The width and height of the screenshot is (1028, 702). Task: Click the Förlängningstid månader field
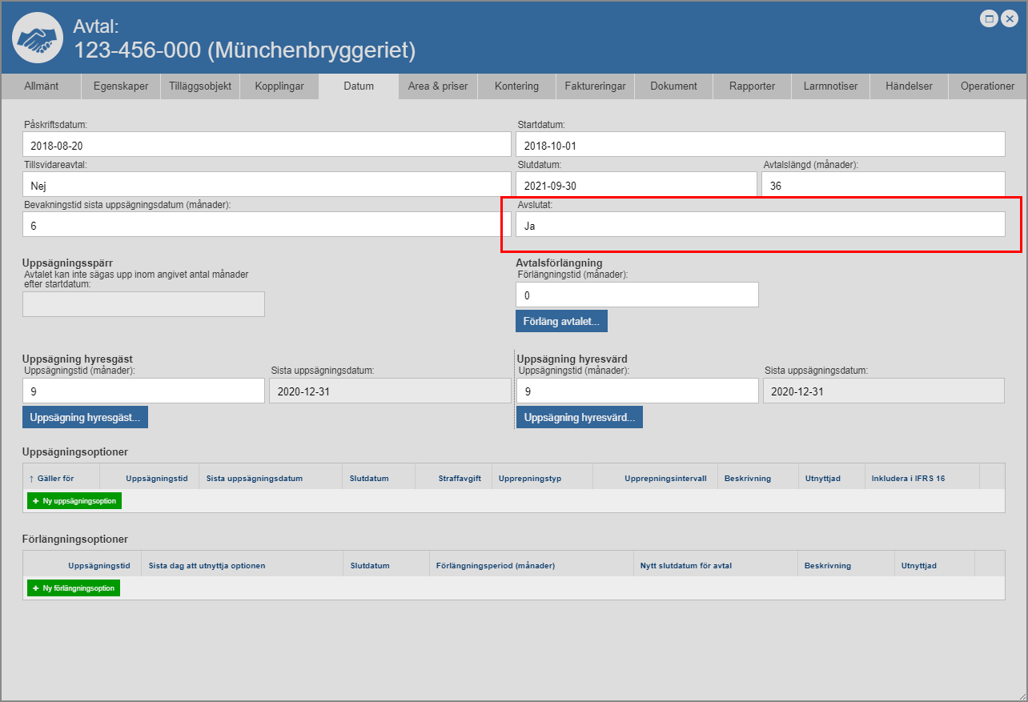tap(636, 295)
